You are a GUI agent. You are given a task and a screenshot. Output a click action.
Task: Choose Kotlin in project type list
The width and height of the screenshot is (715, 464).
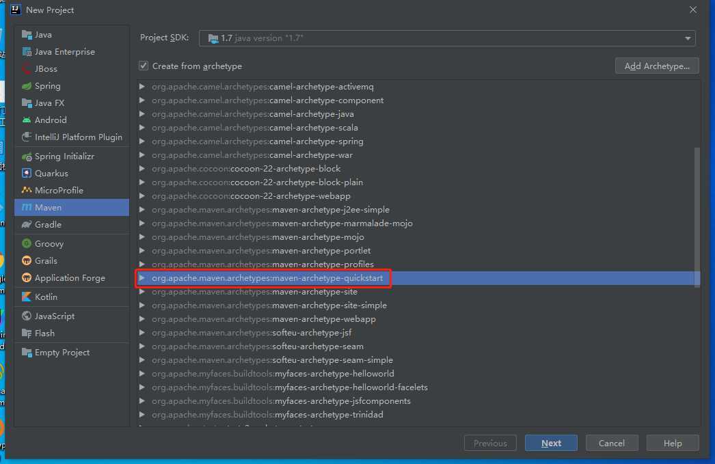[72, 297]
